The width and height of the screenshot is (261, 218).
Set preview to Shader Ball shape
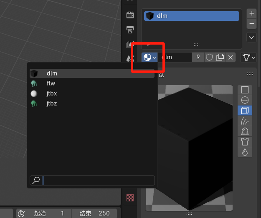point(245,131)
